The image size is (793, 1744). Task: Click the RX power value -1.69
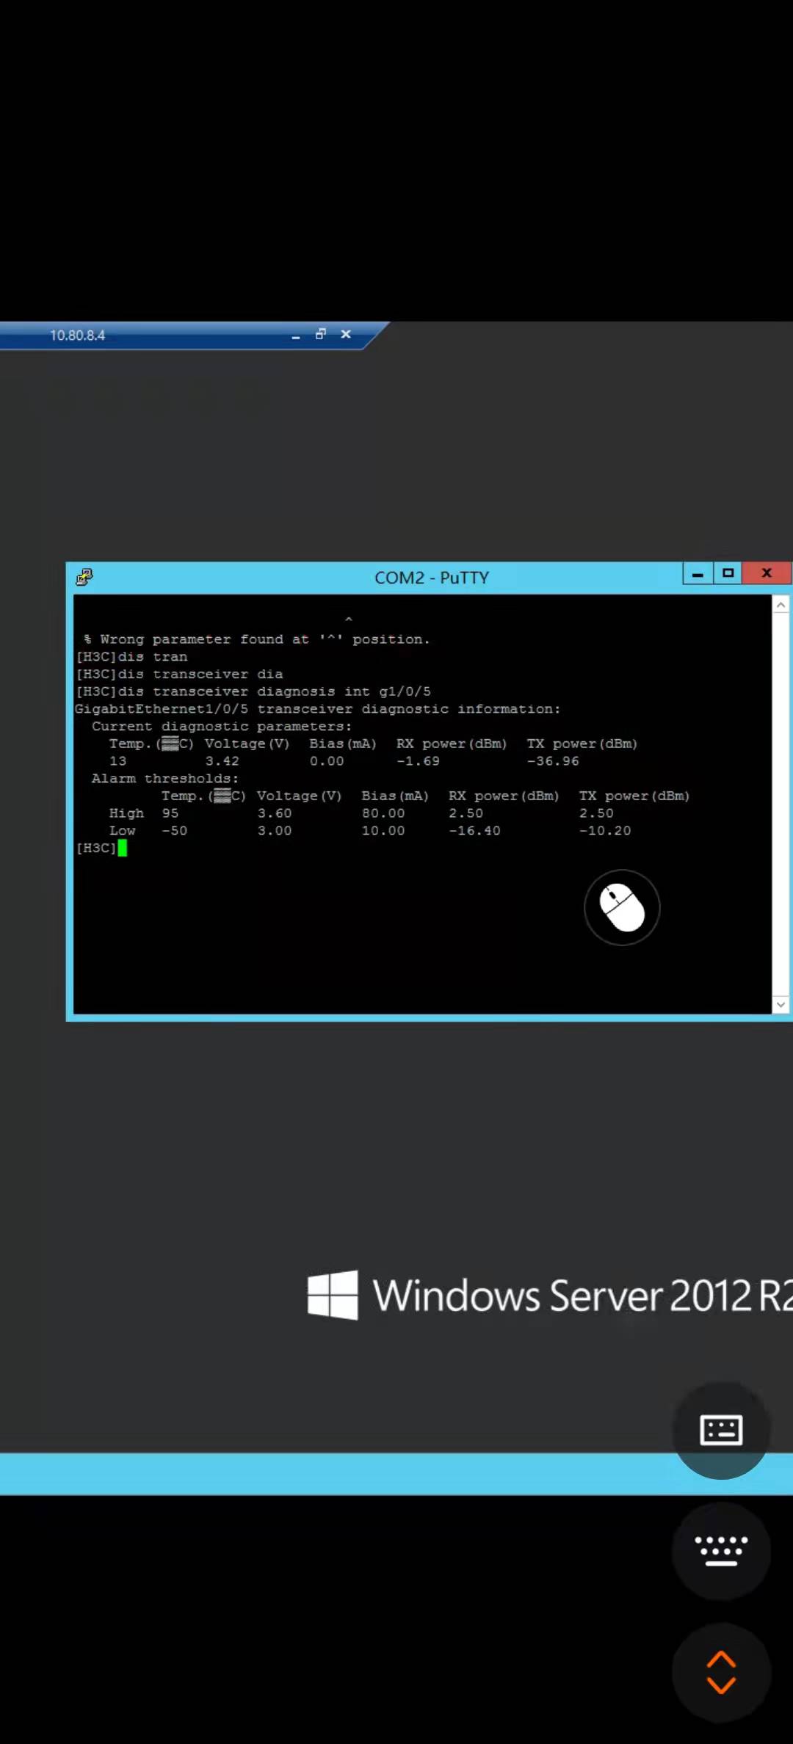(x=419, y=761)
